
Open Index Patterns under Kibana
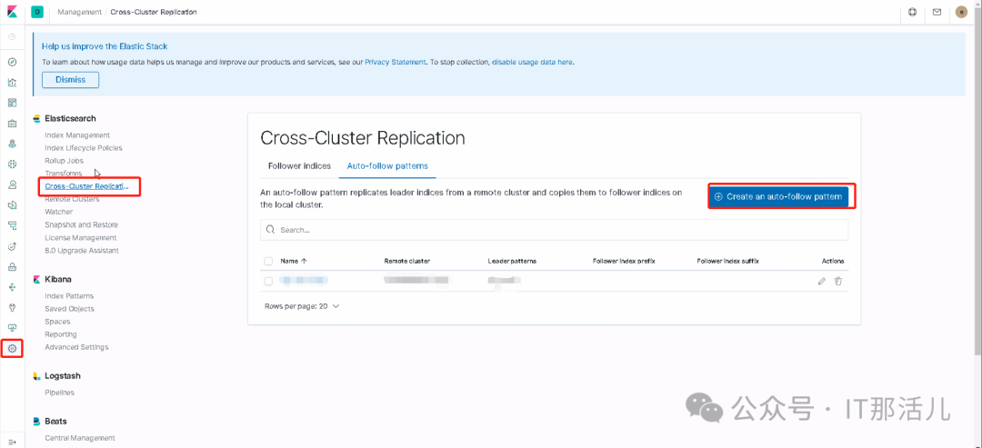click(69, 296)
